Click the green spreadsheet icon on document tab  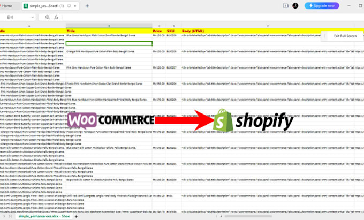(x=26, y=6)
